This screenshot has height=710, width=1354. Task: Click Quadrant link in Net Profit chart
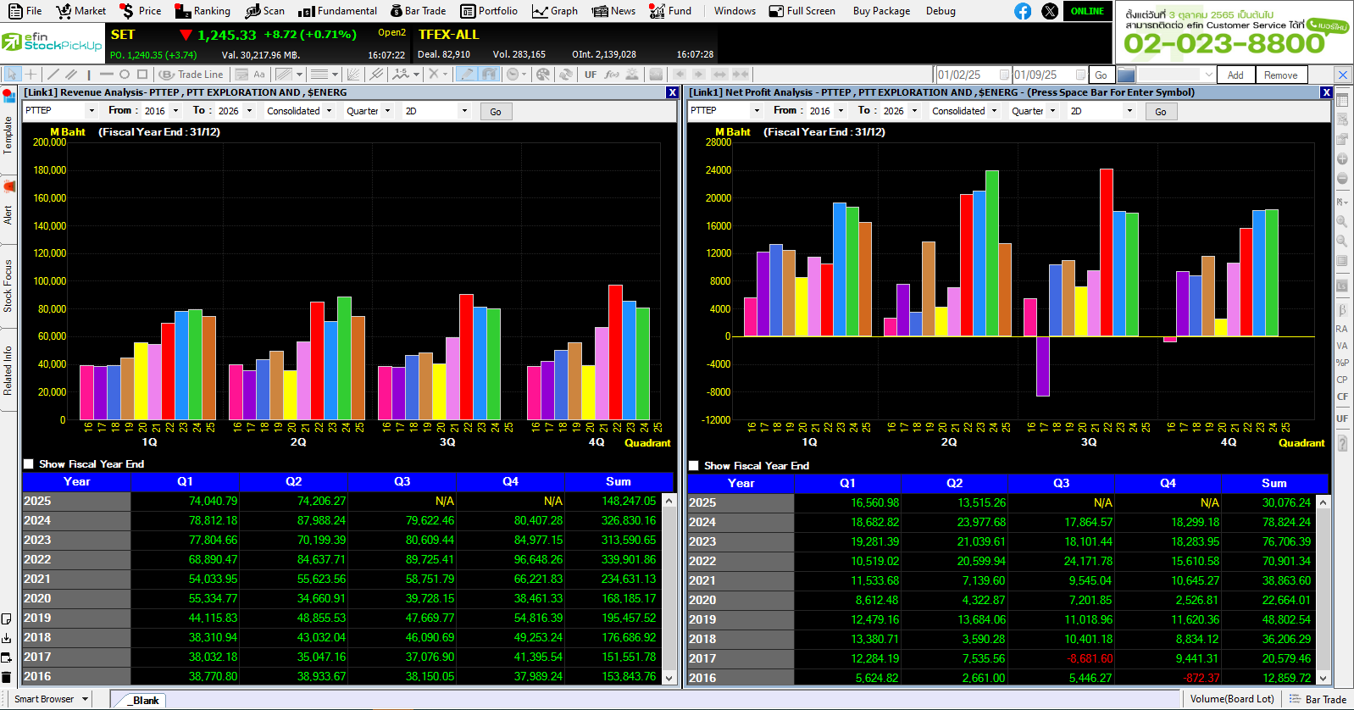[x=1301, y=443]
